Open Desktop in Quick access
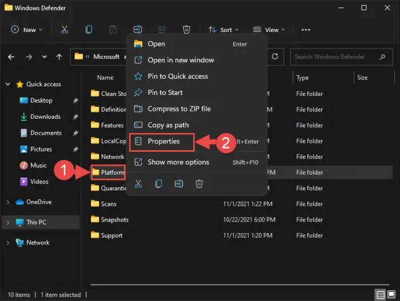 pos(41,101)
